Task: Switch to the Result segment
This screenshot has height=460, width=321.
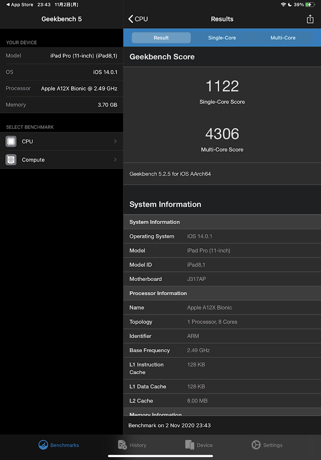Action: [x=161, y=38]
